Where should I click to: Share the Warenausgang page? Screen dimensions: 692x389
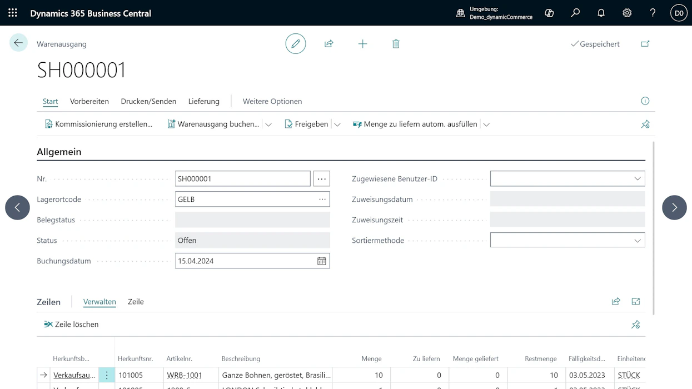click(x=329, y=43)
